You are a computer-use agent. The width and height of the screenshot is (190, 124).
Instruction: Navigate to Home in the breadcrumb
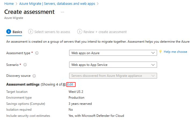(9, 4)
